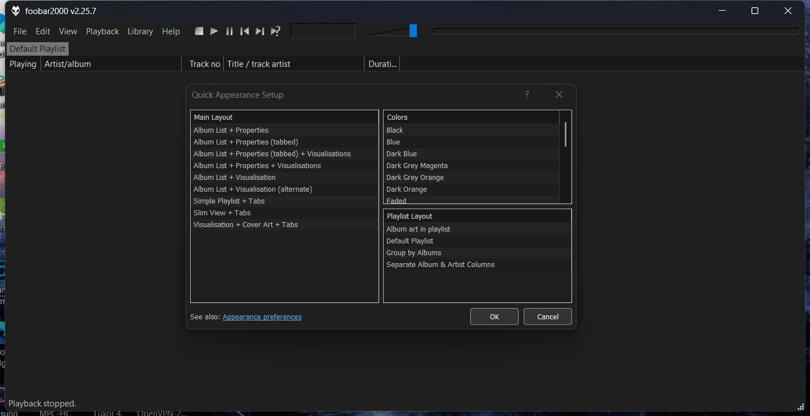Image resolution: width=810 pixels, height=416 pixels.
Task: Select 'Separate Album & Artist Columns' layout
Action: point(478,265)
